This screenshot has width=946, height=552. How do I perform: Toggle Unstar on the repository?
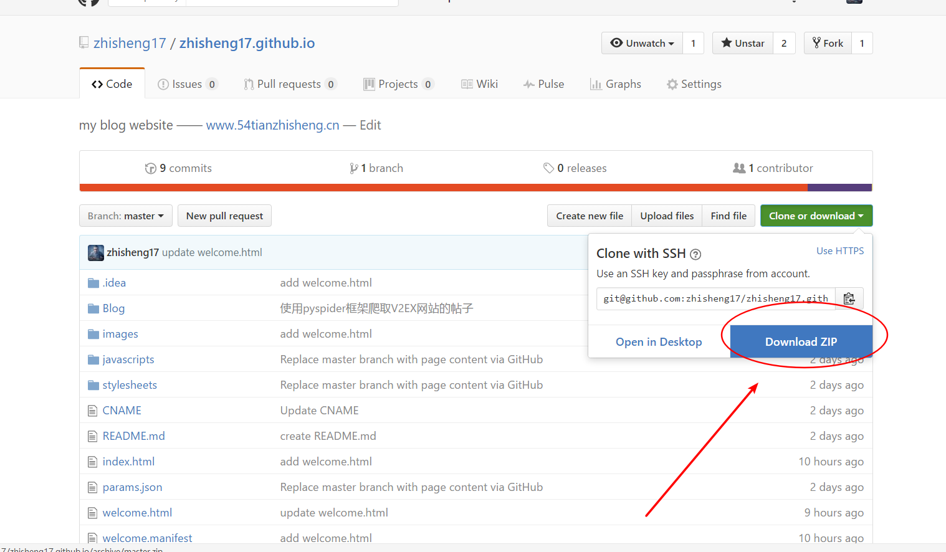[x=743, y=43]
